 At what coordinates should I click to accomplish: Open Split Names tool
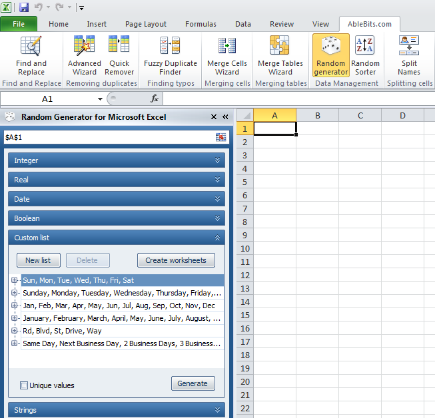(409, 56)
